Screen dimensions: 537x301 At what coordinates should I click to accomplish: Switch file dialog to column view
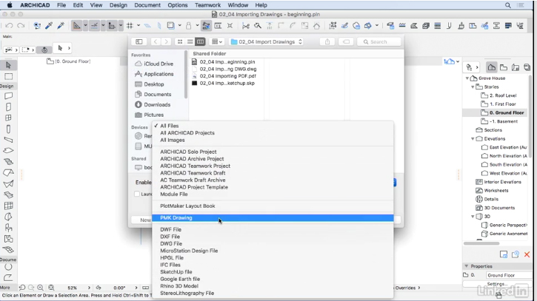coord(200,41)
